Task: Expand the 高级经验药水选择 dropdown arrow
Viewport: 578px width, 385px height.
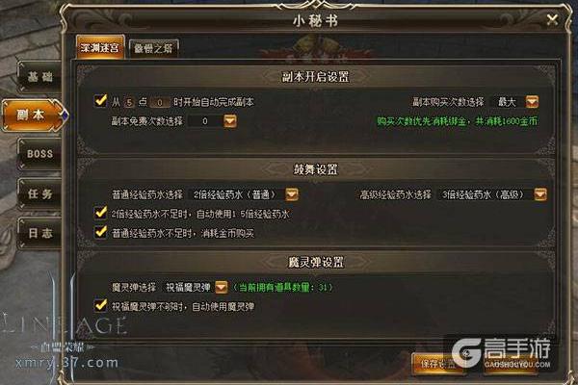Action: coord(540,194)
